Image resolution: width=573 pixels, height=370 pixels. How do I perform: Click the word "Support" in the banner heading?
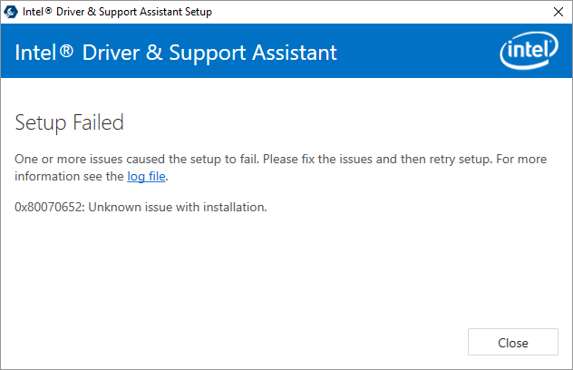click(x=208, y=54)
